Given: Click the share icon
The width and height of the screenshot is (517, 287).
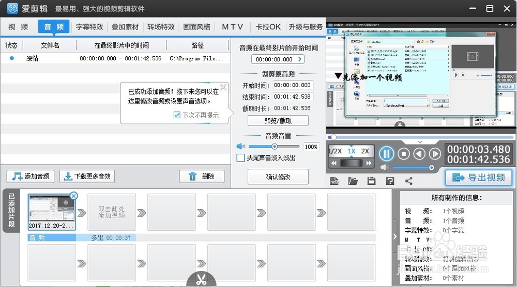Looking at the screenshot, I should pos(408,181).
